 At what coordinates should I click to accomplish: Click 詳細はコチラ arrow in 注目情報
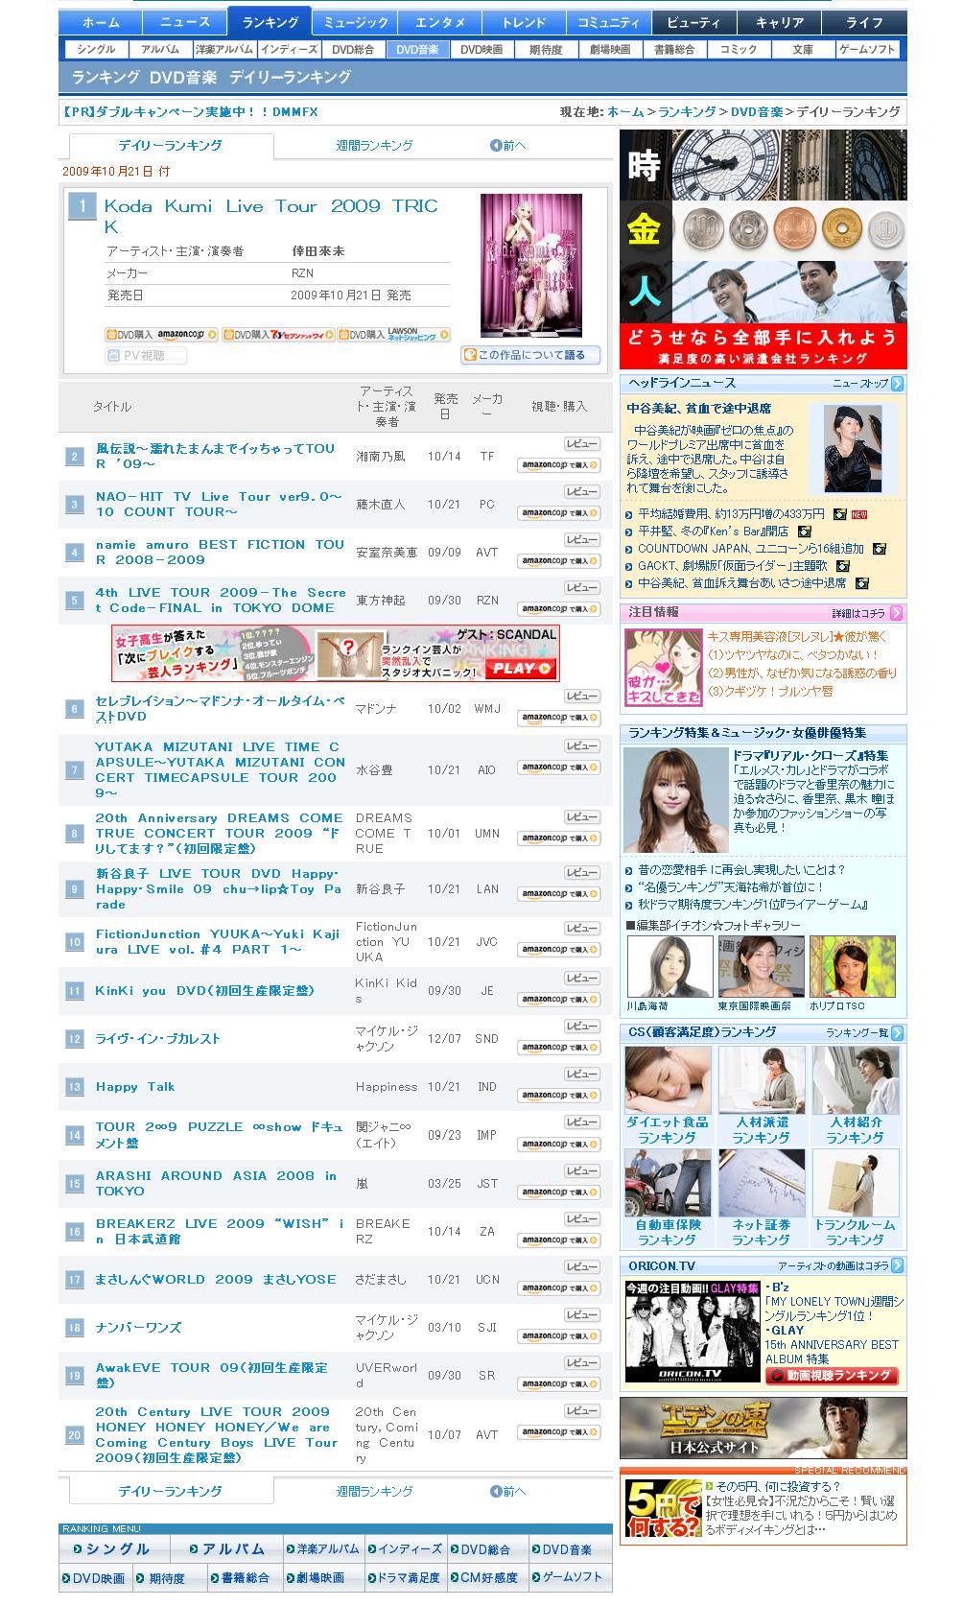pos(897,612)
